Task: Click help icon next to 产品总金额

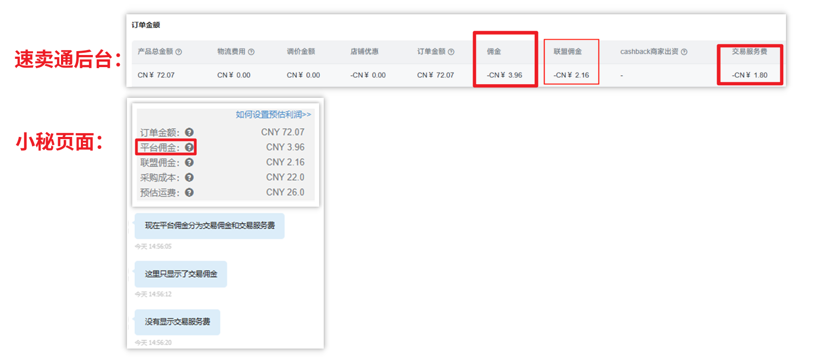Action: coord(179,52)
